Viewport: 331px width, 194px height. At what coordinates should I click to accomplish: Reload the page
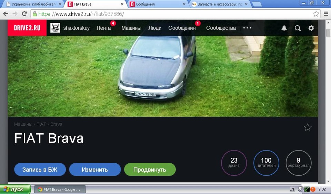pos(24,14)
